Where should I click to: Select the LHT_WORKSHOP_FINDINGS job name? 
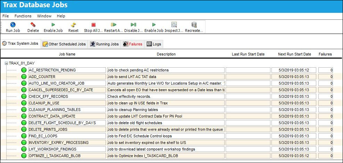click(x=67, y=149)
